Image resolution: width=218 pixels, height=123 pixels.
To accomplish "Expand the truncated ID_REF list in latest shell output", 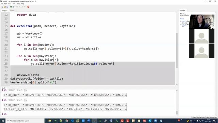I will 65,105.
